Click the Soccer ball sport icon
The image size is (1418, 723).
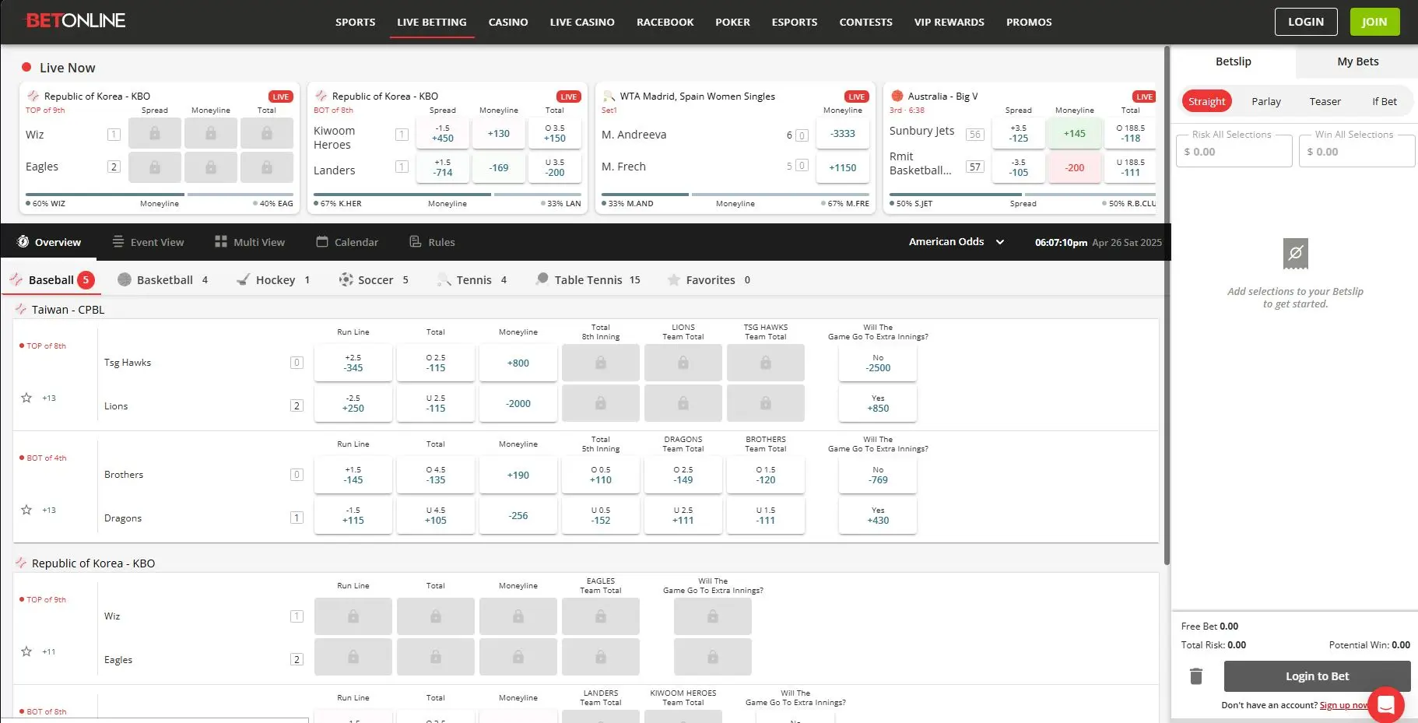(x=346, y=279)
